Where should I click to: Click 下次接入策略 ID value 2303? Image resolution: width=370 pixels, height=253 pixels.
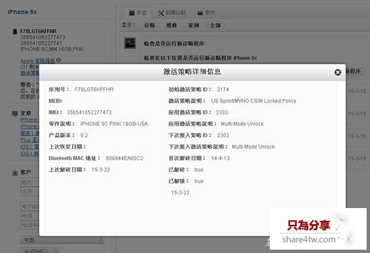pyautogui.click(x=223, y=136)
